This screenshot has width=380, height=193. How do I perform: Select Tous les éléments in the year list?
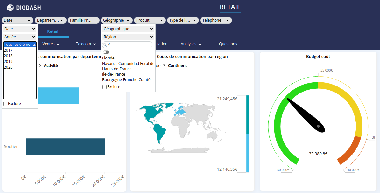click(20, 45)
